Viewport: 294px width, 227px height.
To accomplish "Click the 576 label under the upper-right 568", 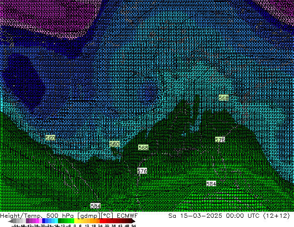I will [x=220, y=140].
